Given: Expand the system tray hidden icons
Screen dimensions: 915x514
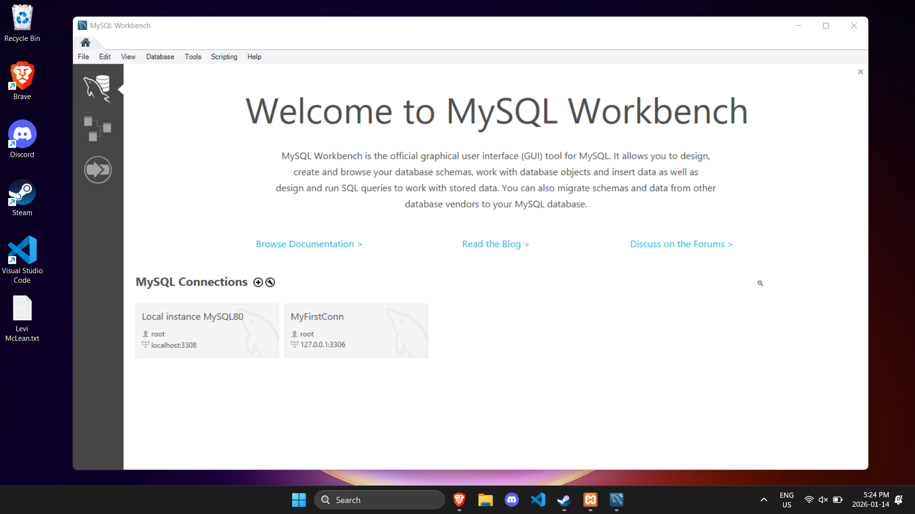Looking at the screenshot, I should tap(763, 500).
